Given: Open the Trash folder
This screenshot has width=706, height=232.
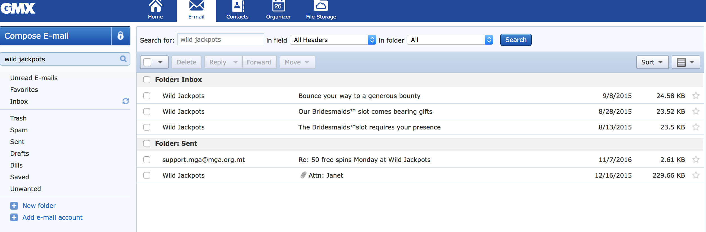Looking at the screenshot, I should click(19, 118).
